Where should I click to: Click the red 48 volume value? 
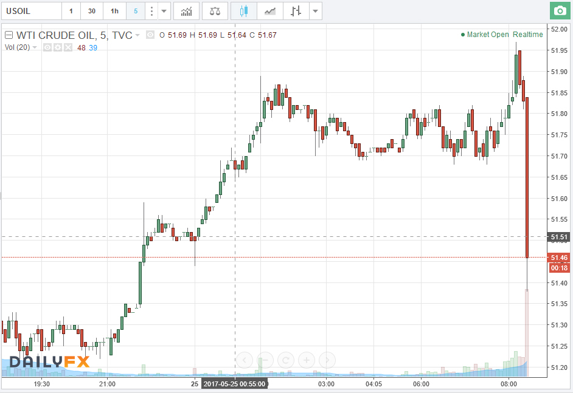pos(81,48)
